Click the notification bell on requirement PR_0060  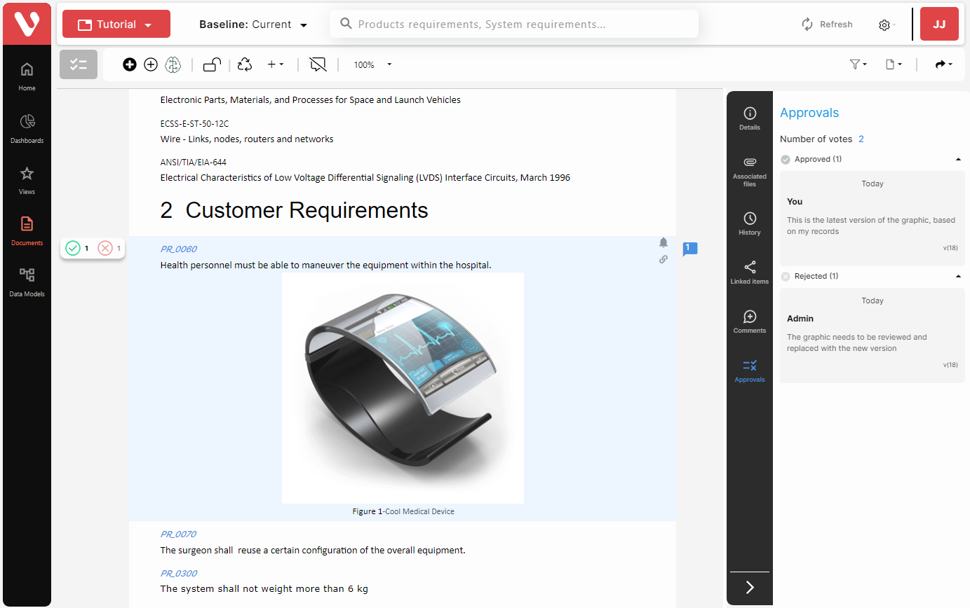[663, 242]
